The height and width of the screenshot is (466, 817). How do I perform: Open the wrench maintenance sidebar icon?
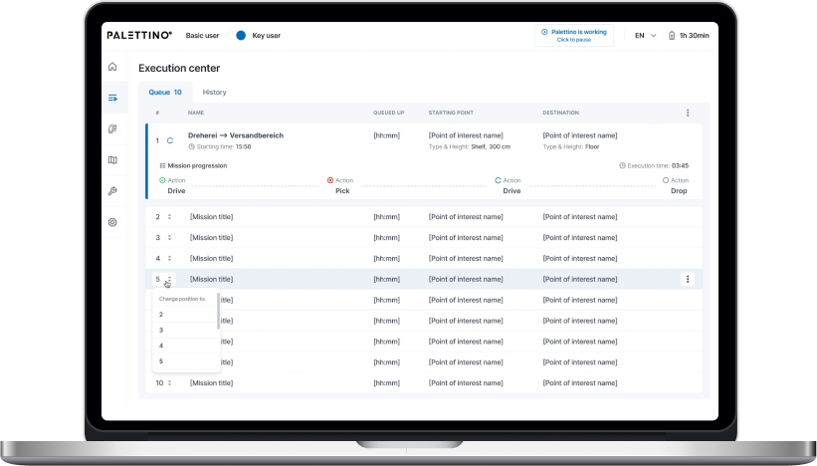(x=112, y=191)
